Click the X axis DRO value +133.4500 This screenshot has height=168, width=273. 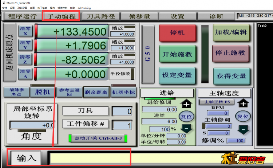(x=73, y=31)
